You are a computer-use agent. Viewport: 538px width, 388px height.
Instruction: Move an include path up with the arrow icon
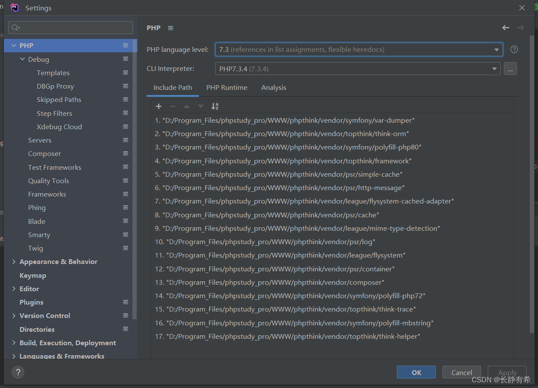186,106
